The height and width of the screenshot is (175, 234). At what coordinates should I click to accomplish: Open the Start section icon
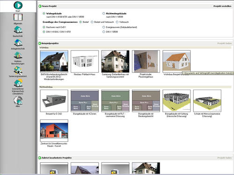coord(18,5)
